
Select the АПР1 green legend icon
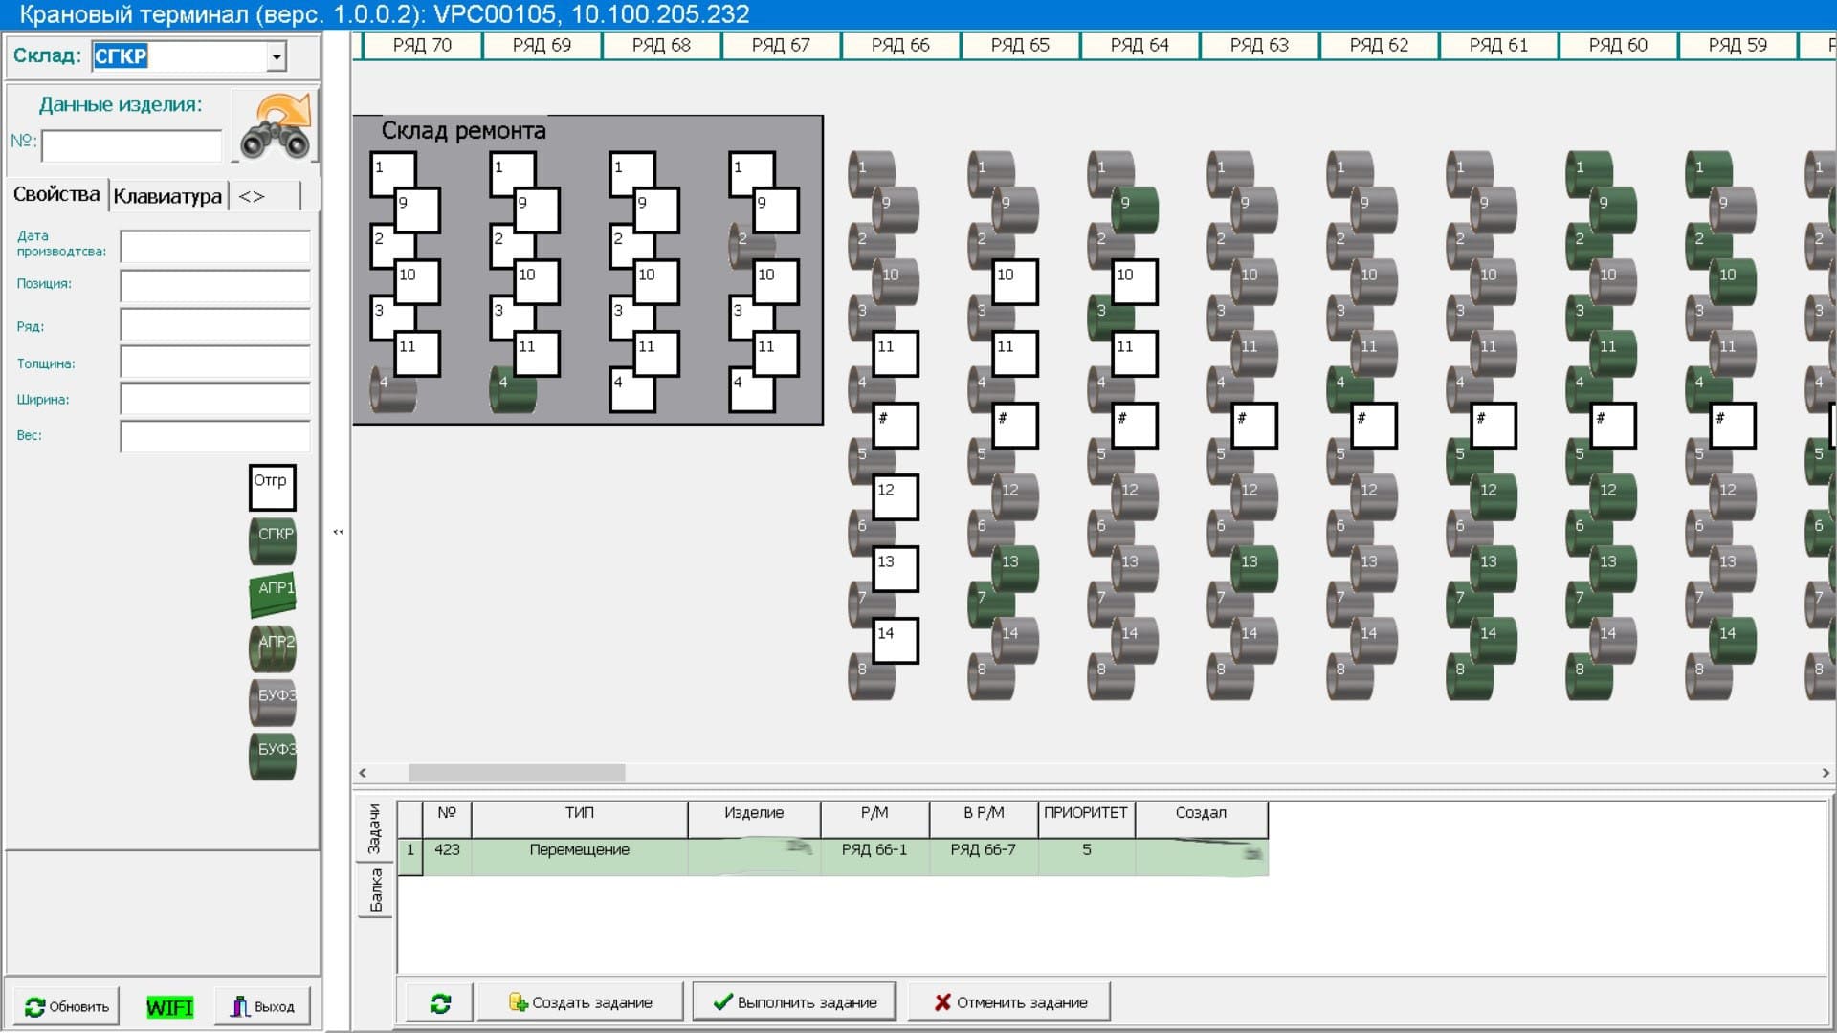[273, 593]
